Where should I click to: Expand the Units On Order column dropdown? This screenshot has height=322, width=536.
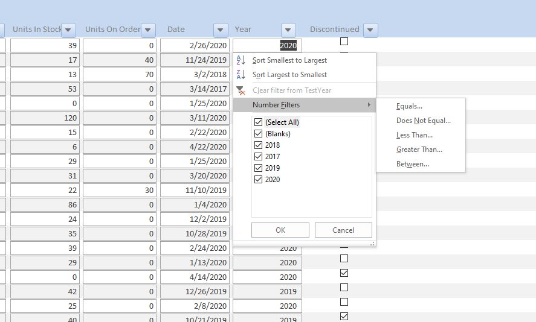click(x=148, y=30)
